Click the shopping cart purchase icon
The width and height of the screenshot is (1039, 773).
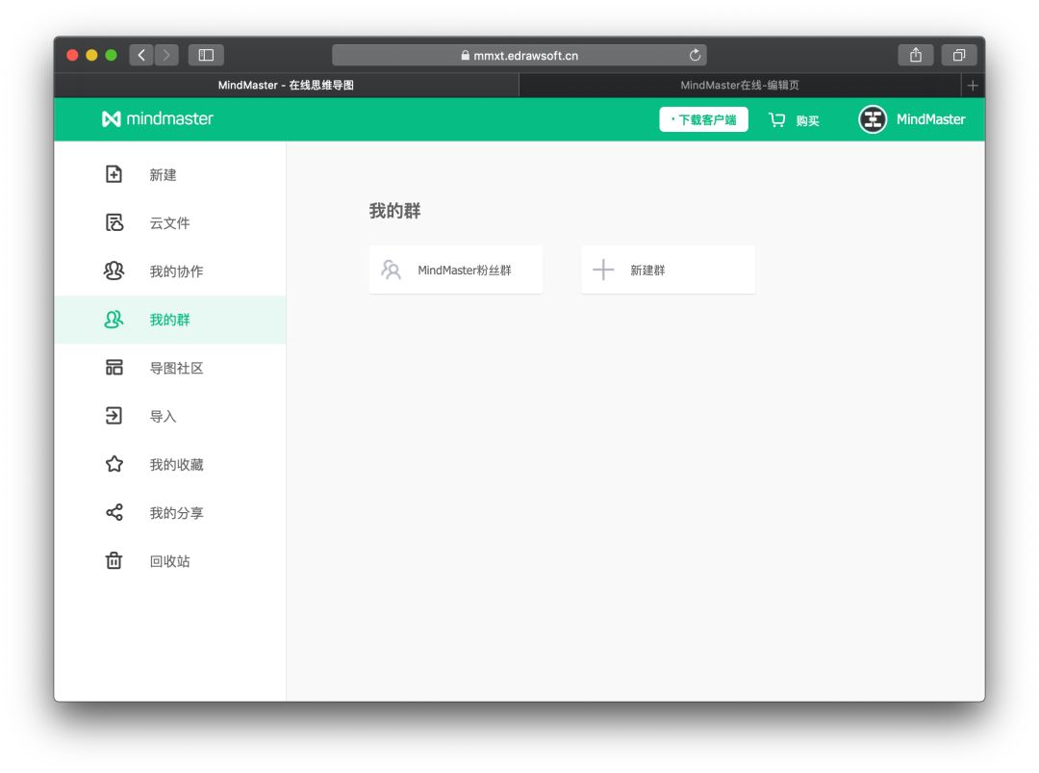[x=777, y=119]
